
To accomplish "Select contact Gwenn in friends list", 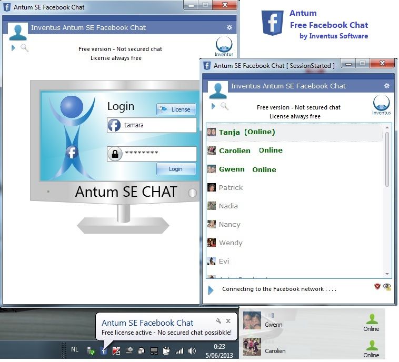I will pos(295,169).
